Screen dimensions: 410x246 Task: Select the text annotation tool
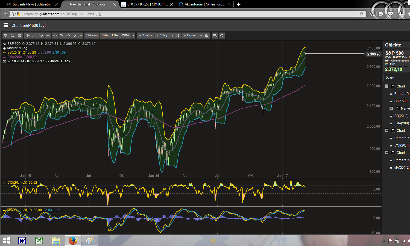pos(28,36)
